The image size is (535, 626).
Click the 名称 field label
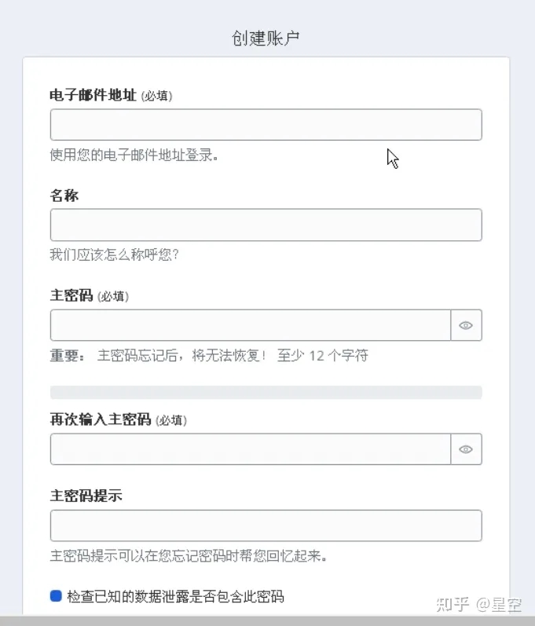(x=64, y=196)
